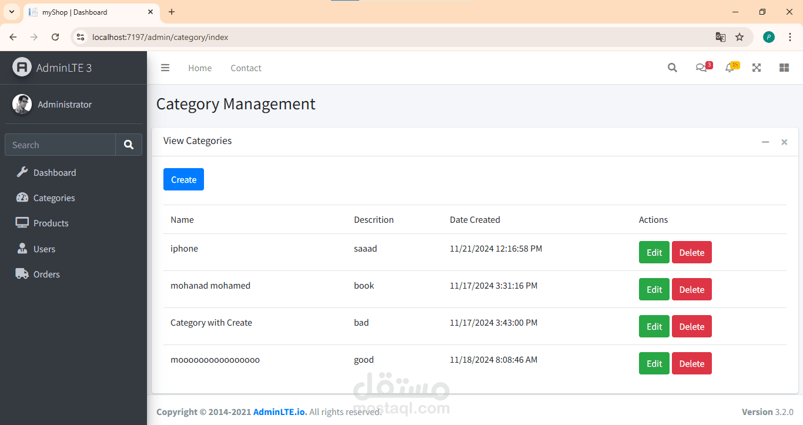Click the Users person icon
Image resolution: width=803 pixels, height=425 pixels.
22,248
